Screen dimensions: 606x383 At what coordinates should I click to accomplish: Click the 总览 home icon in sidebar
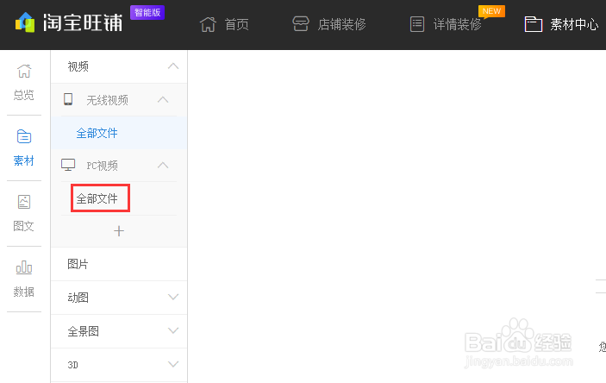(24, 72)
